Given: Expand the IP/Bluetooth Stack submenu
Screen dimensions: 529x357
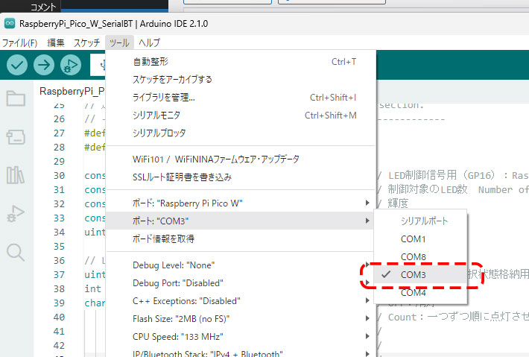Looking at the screenshot, I should pos(240,352).
